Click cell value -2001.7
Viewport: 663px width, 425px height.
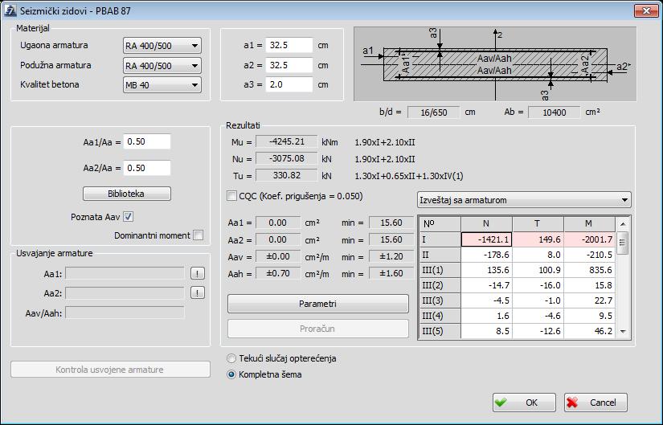589,239
